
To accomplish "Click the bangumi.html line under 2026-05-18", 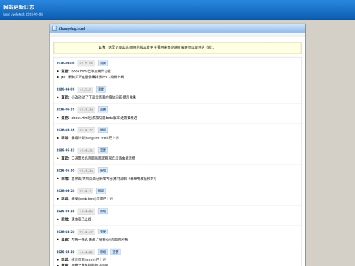I will point(90,138).
